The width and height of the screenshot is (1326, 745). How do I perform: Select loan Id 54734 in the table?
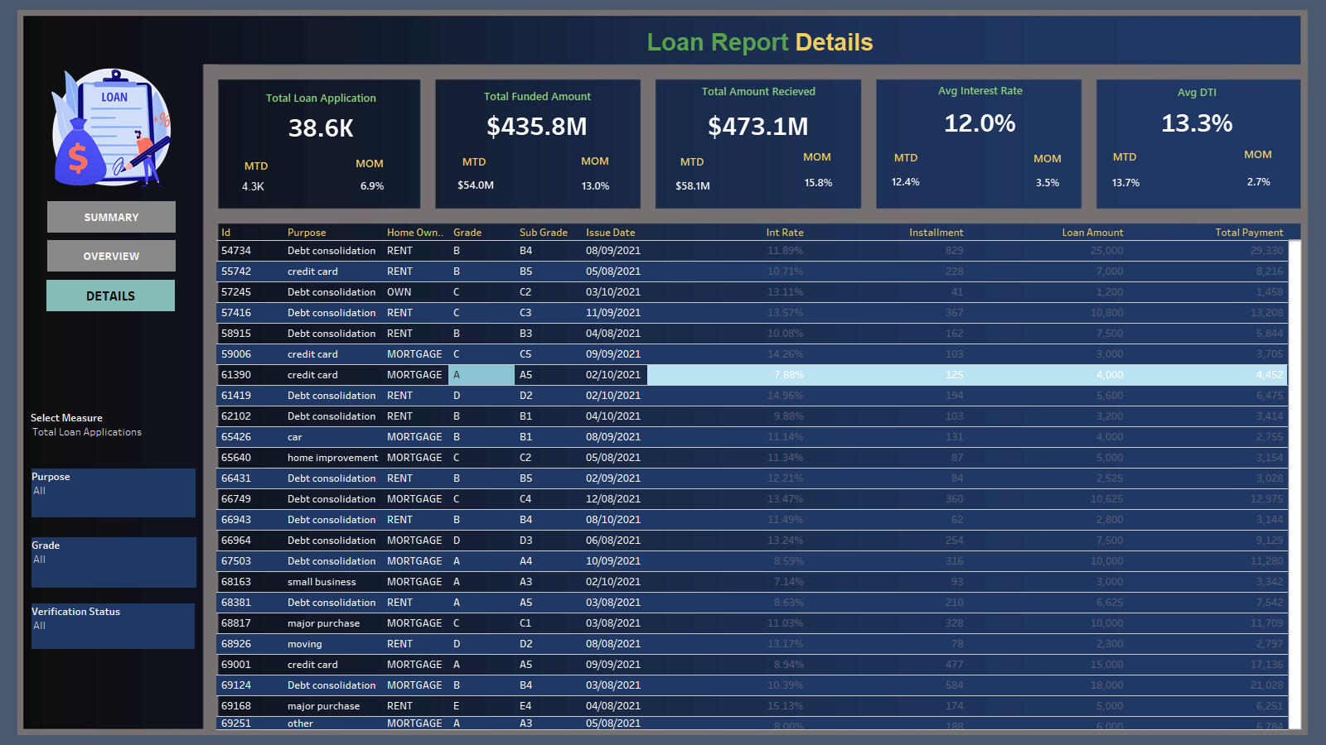pyautogui.click(x=236, y=251)
